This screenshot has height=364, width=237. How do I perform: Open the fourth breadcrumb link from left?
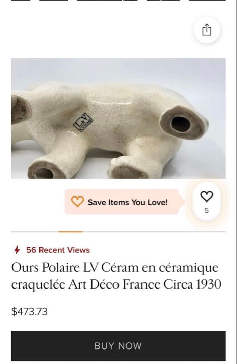[163, 0]
